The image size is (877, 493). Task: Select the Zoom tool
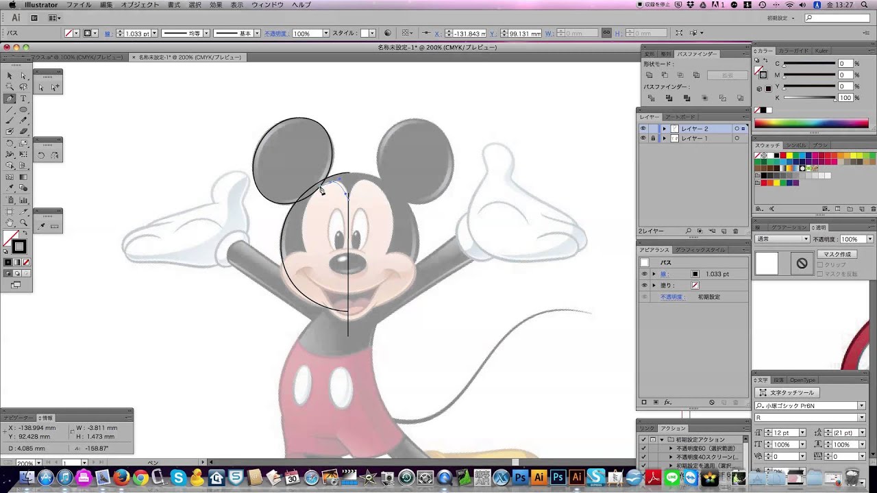[x=23, y=223]
